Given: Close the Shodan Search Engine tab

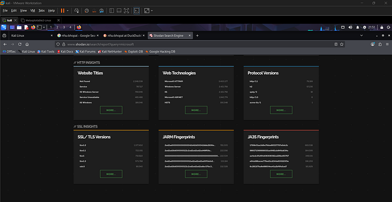Looking at the screenshot, I should pos(189,36).
